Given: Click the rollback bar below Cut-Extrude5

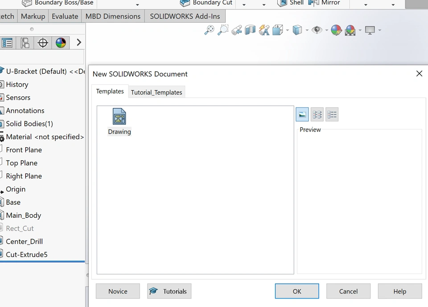Looking at the screenshot, I should (42, 261).
